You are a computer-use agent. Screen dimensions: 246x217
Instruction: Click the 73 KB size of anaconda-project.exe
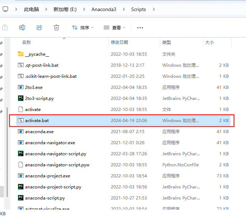point(223,176)
